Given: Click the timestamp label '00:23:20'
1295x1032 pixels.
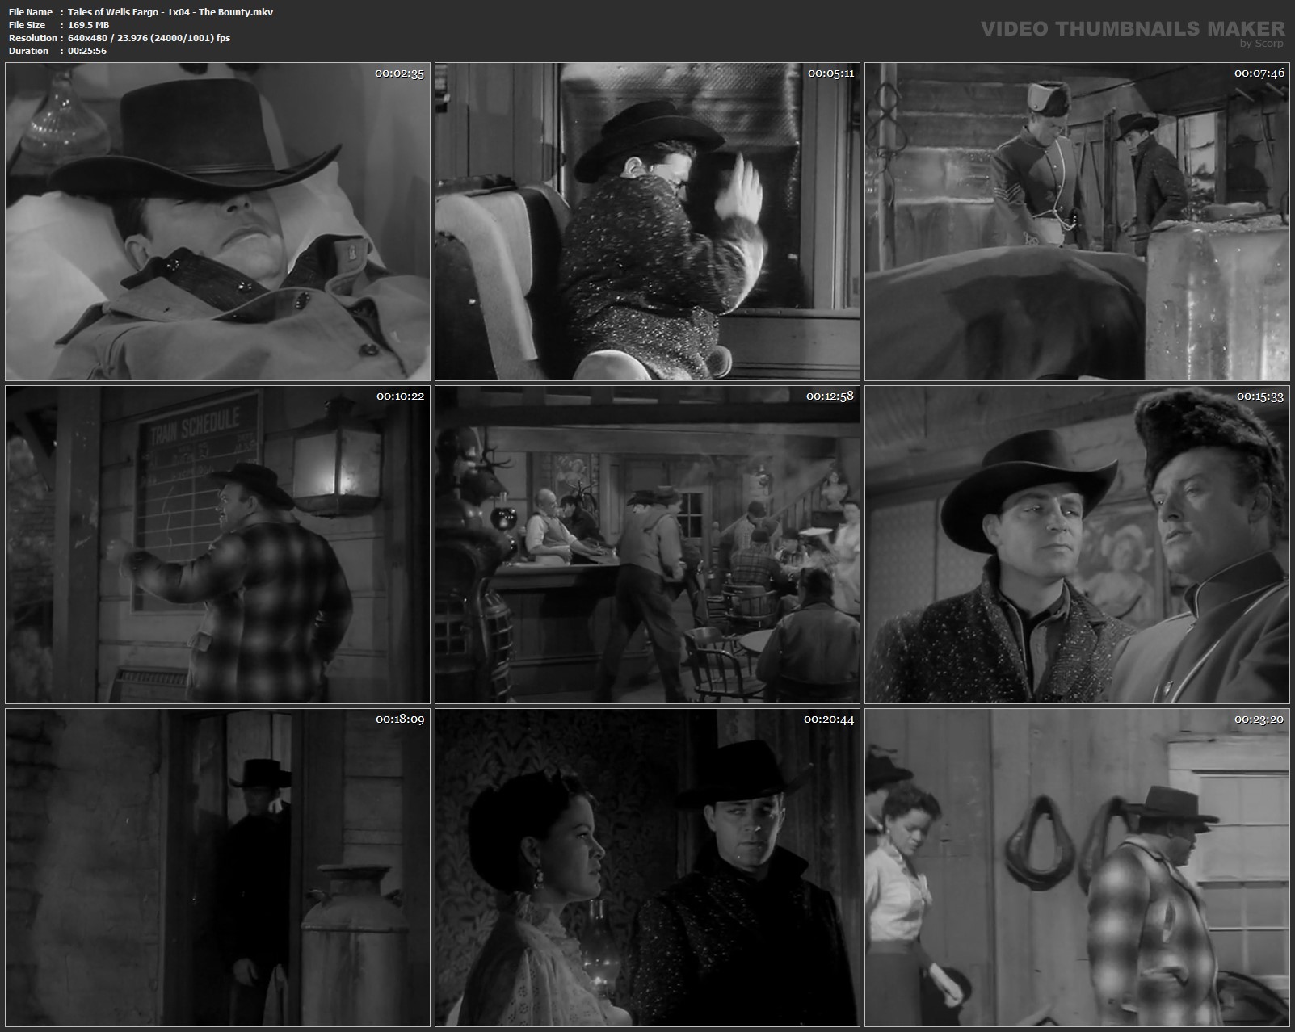Looking at the screenshot, I should (1259, 719).
